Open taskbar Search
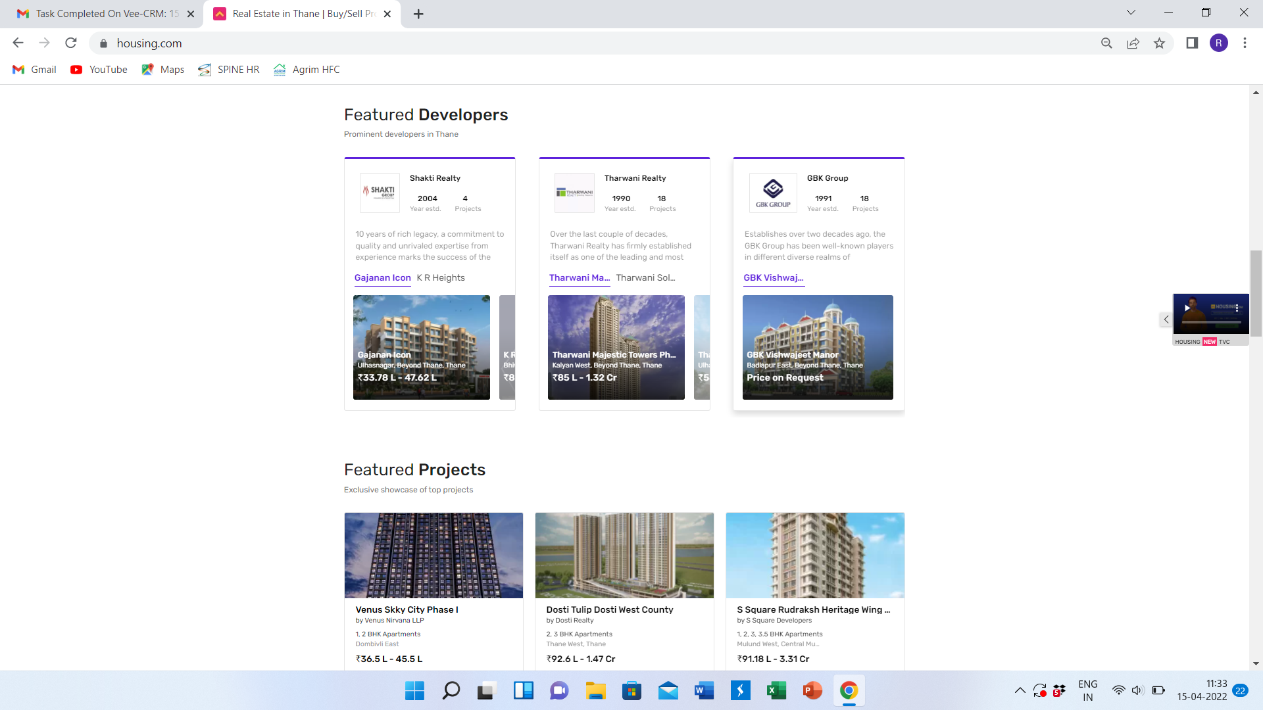The image size is (1263, 710). [x=451, y=691]
